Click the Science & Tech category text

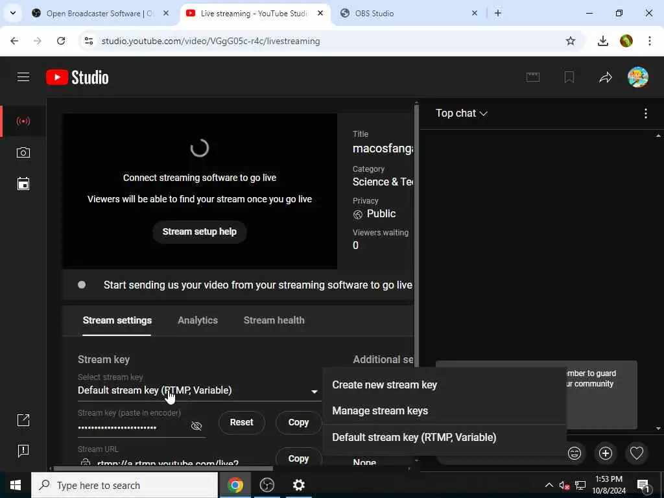coord(383,182)
